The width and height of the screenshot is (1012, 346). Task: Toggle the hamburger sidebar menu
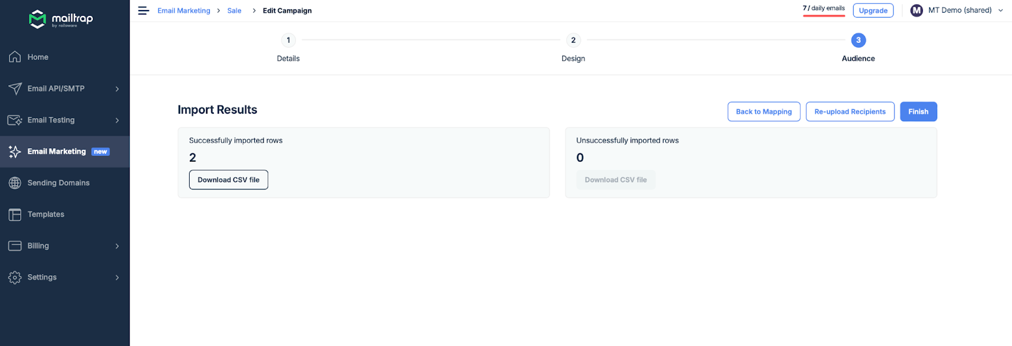(144, 11)
